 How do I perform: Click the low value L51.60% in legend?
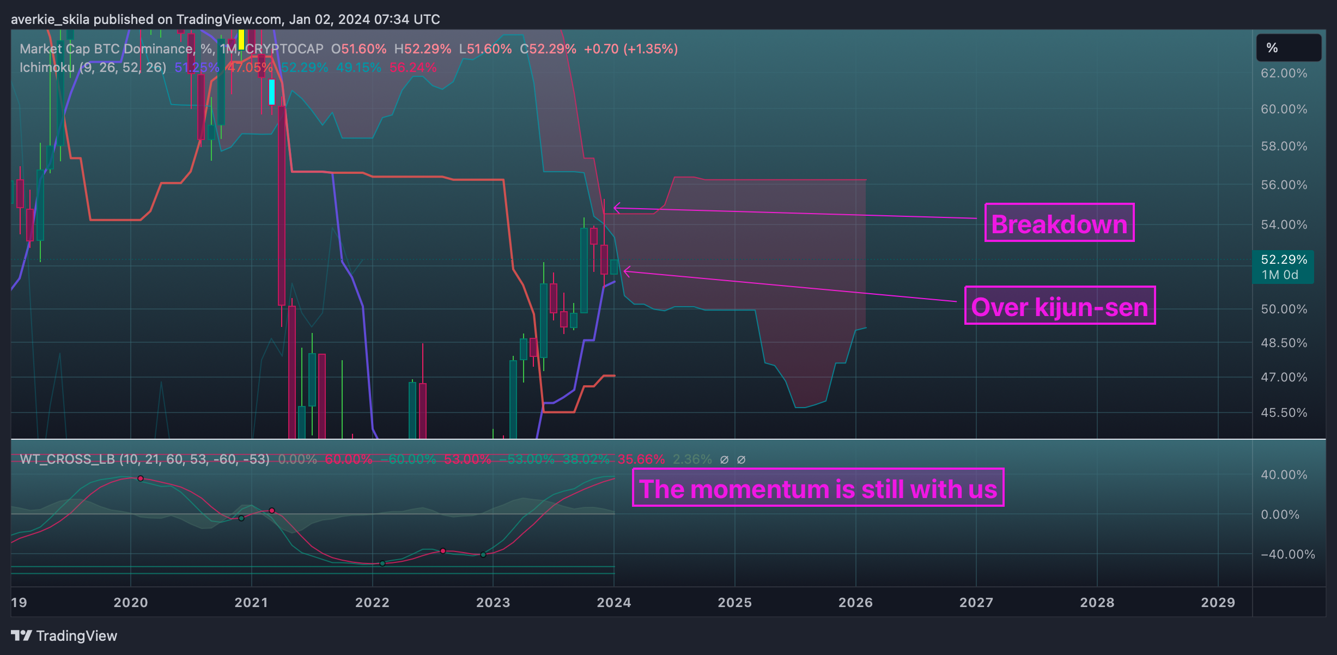coord(485,49)
